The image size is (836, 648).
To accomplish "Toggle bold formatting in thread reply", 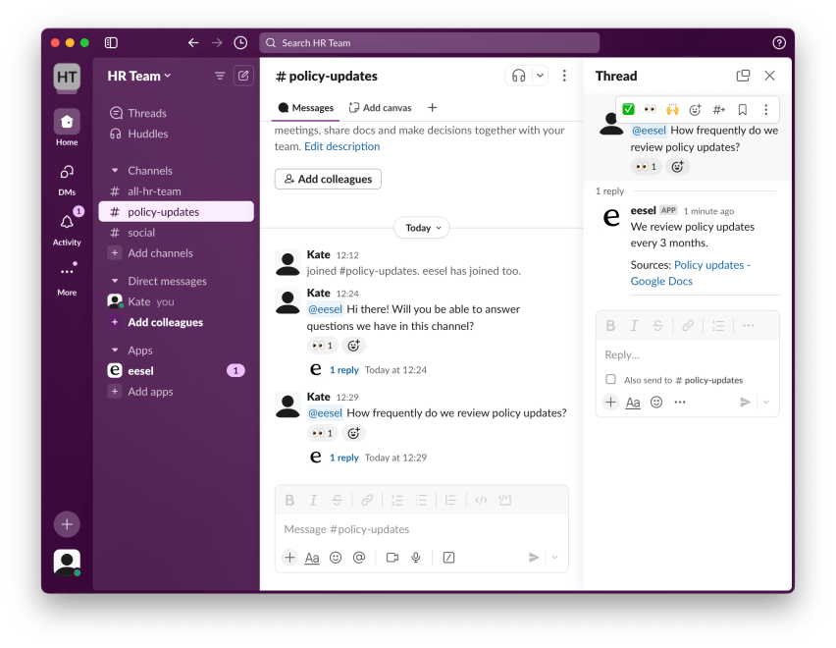I will pyautogui.click(x=610, y=326).
